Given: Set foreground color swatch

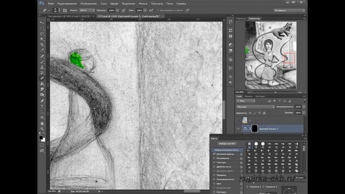Looking at the screenshot, I should pyautogui.click(x=41, y=137).
